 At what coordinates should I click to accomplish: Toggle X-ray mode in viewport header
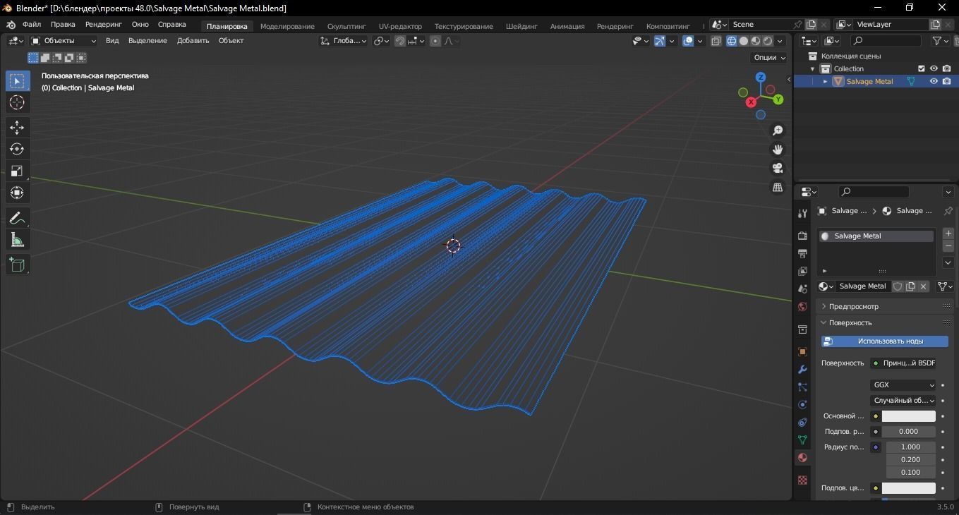(x=716, y=41)
